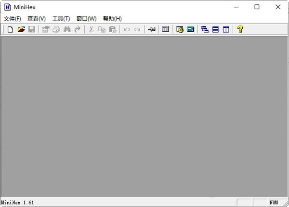The height and width of the screenshot is (207, 289).
Task: Click the MiniHex app icon in title bar
Action: click(x=7, y=7)
